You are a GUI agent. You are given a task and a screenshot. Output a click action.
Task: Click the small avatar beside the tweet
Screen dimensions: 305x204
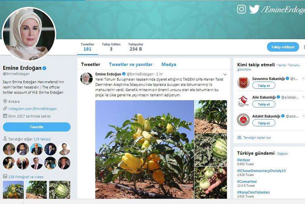(x=86, y=78)
